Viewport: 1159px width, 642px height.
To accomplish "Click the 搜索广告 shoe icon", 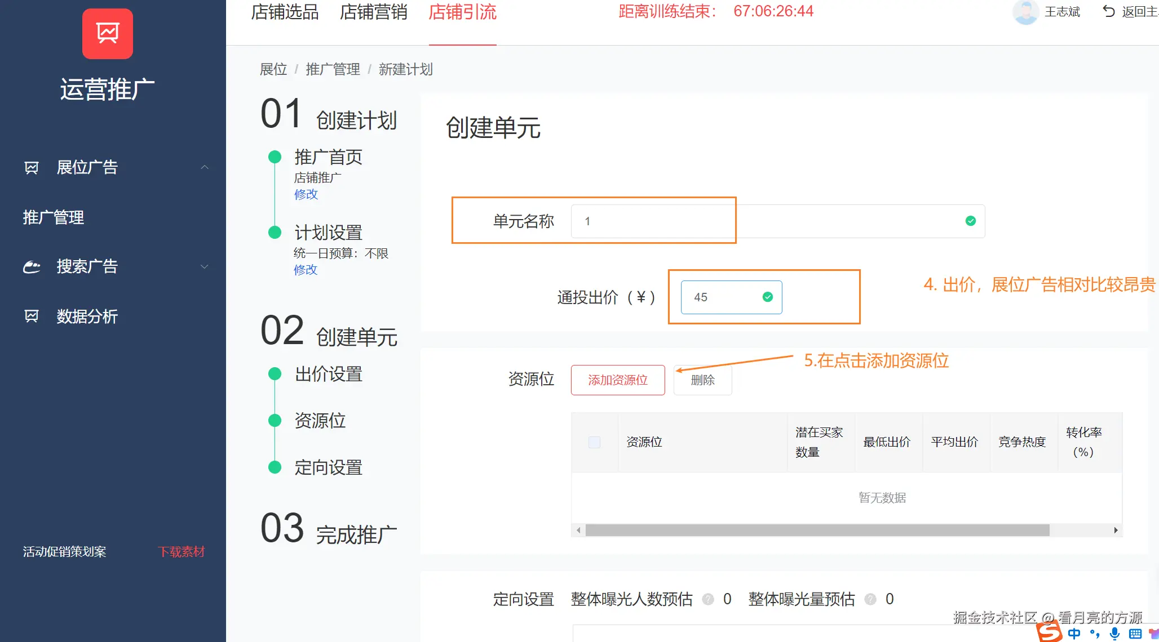I will [32, 266].
